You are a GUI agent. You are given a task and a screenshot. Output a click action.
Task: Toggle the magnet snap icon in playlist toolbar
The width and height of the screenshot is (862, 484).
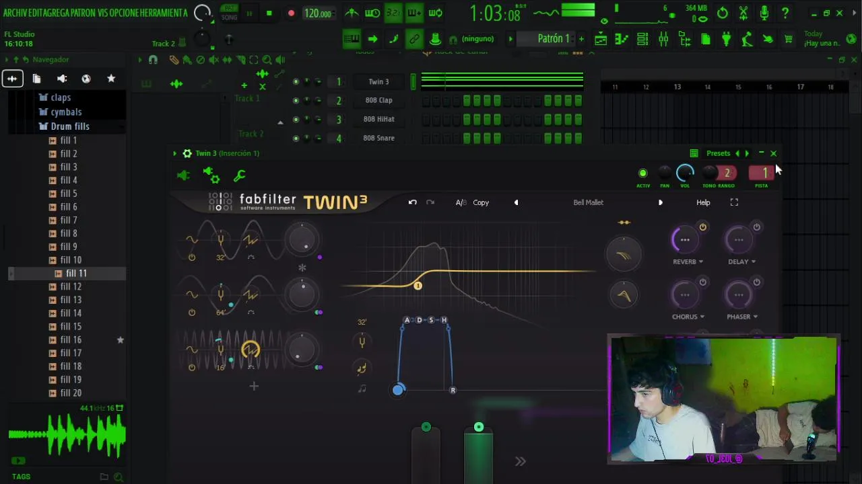pos(153,60)
